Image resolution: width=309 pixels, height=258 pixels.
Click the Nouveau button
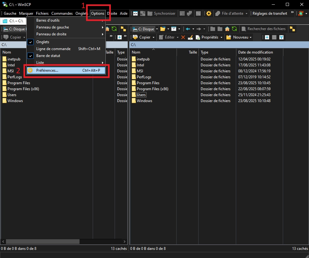(237, 37)
